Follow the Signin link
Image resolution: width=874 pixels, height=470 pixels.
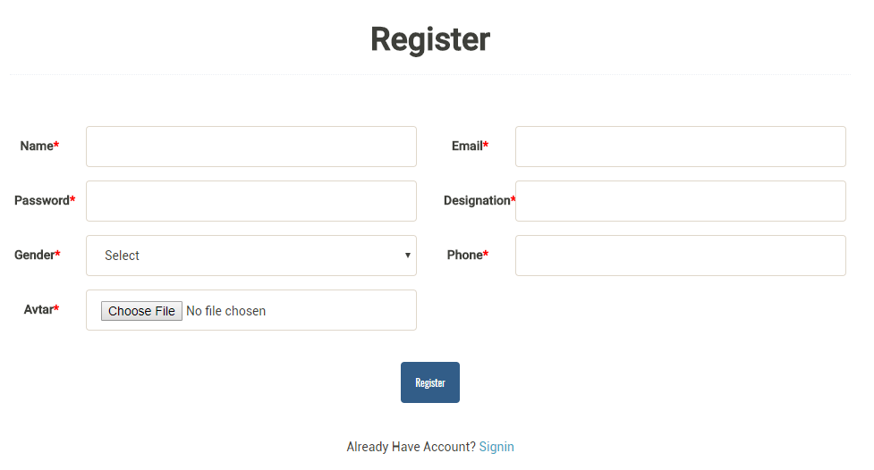click(496, 447)
